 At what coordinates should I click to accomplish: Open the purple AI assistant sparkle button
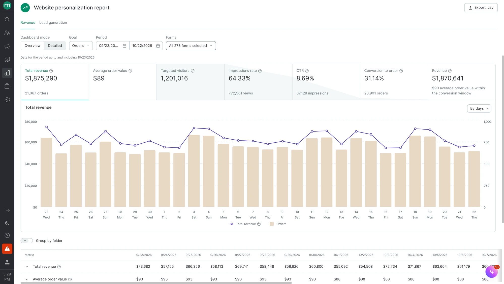[x=491, y=272]
